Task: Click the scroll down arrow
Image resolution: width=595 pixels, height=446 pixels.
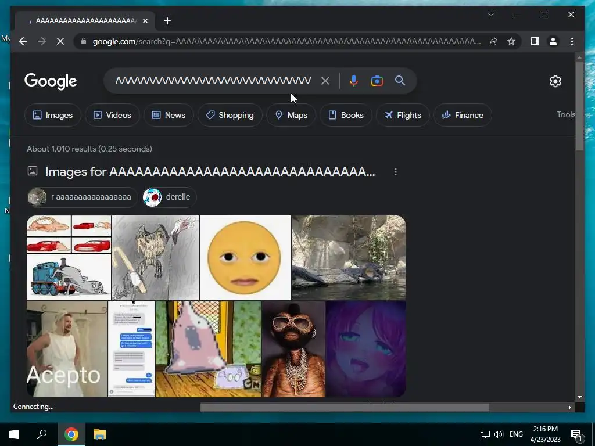Action: click(579, 397)
